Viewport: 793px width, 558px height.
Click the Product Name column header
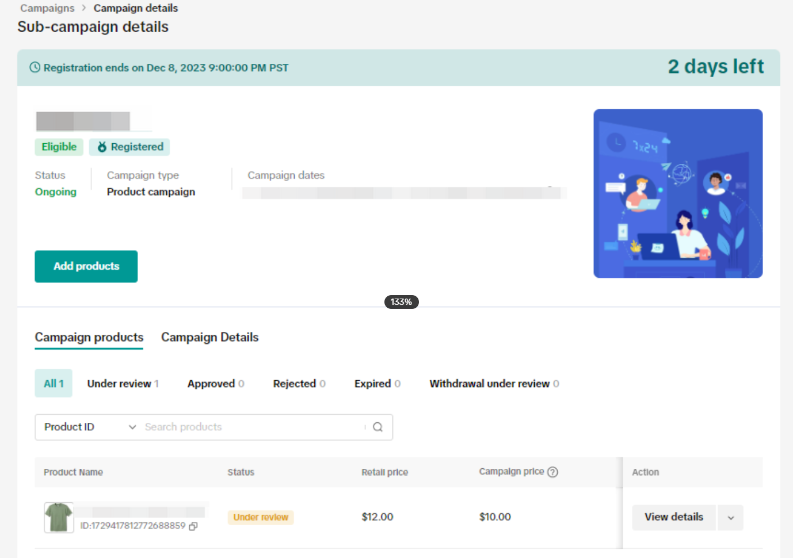(73, 472)
